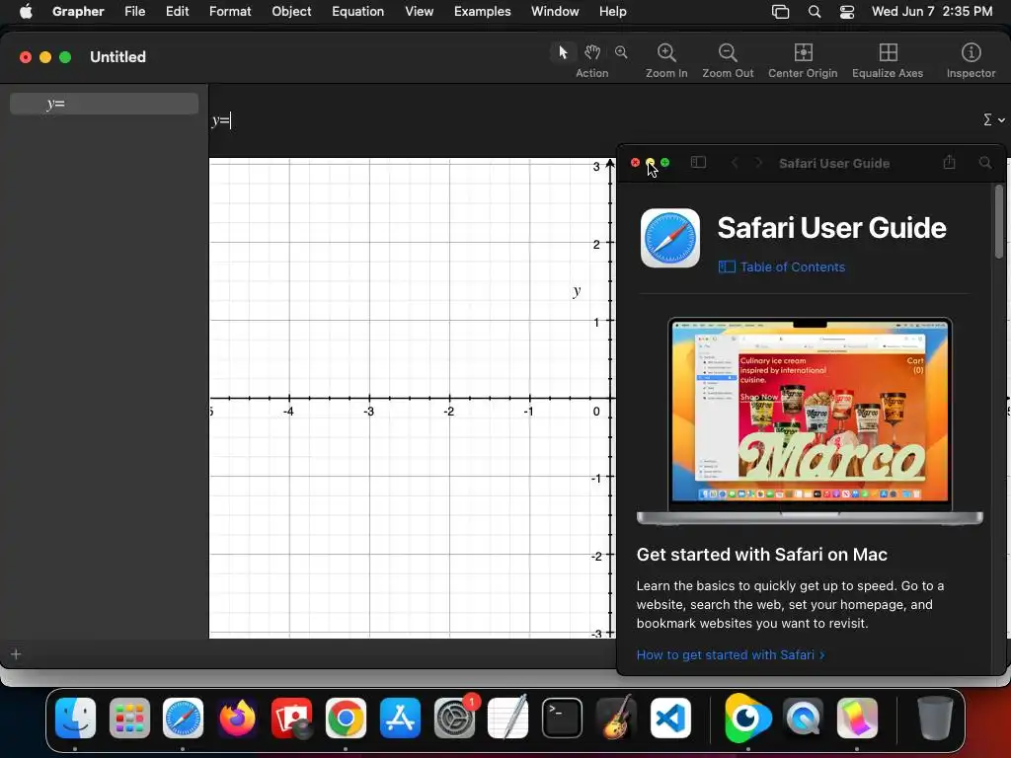
Task: Open Photo Booth from the Dock
Action: pos(291,719)
